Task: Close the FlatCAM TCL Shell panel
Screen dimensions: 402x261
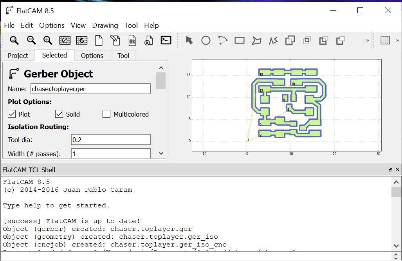Action: point(398,170)
